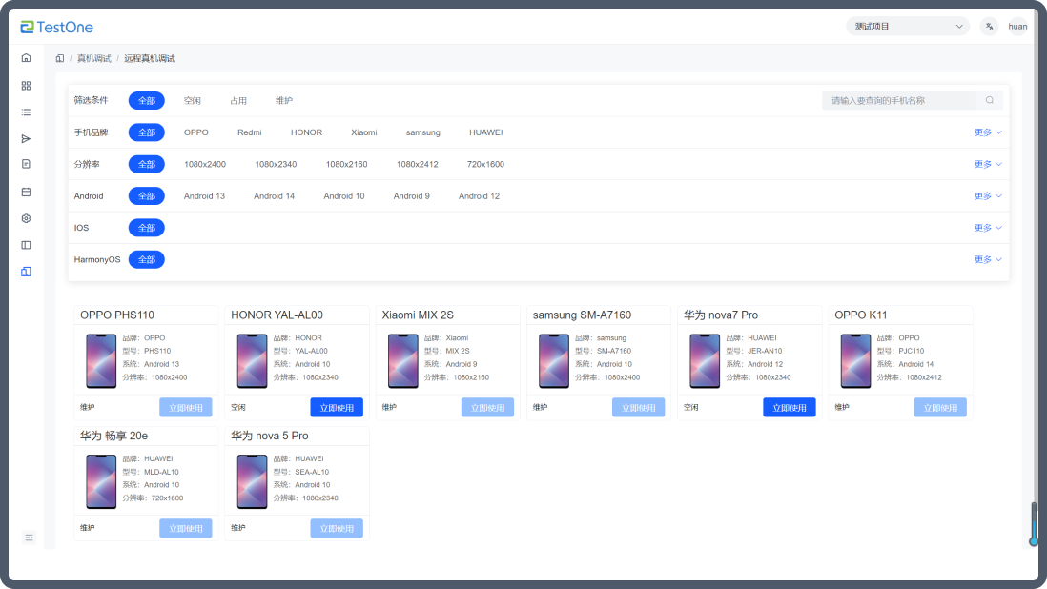Filter devices by 维护 status
Image resolution: width=1047 pixels, height=589 pixels.
(284, 101)
